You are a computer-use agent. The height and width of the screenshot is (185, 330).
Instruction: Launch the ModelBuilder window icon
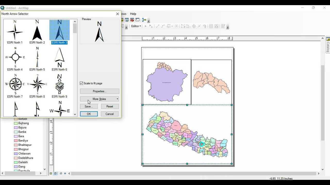[144, 20]
